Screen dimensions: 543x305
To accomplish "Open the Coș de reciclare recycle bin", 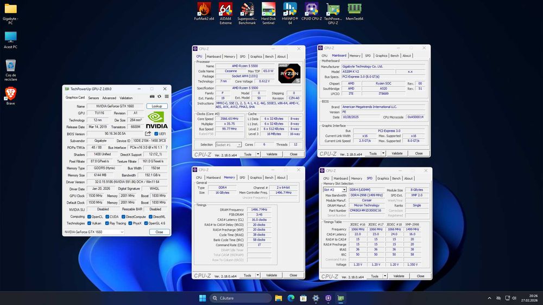I will [x=10, y=70].
